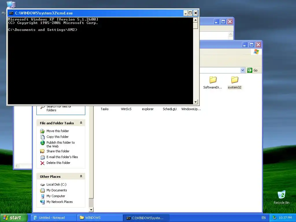Collapse the Other Places section

(81, 176)
